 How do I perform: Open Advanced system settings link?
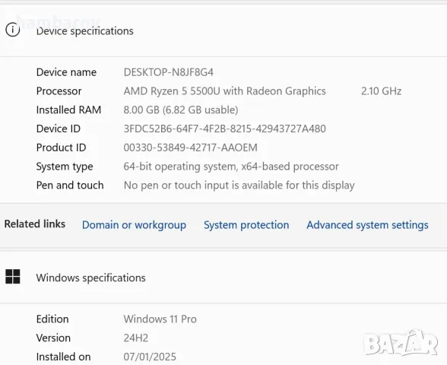[367, 225]
